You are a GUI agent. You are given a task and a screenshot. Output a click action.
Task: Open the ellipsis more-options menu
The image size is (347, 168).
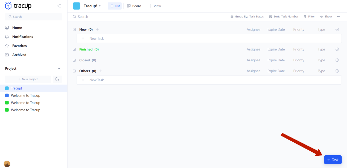point(339,16)
